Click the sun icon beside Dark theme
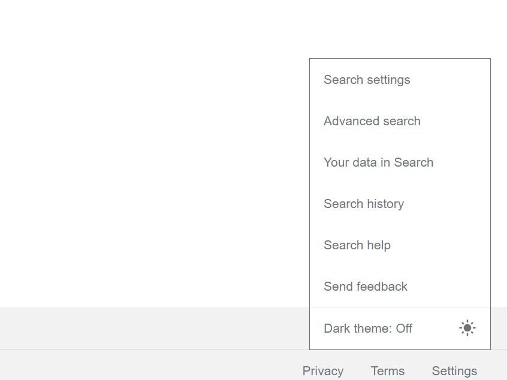 467,328
